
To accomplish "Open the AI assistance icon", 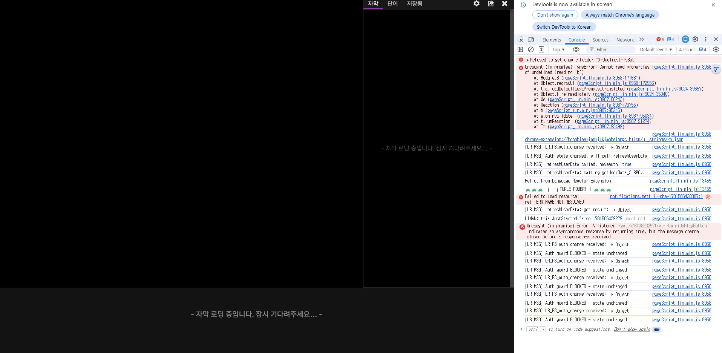I will (x=685, y=39).
